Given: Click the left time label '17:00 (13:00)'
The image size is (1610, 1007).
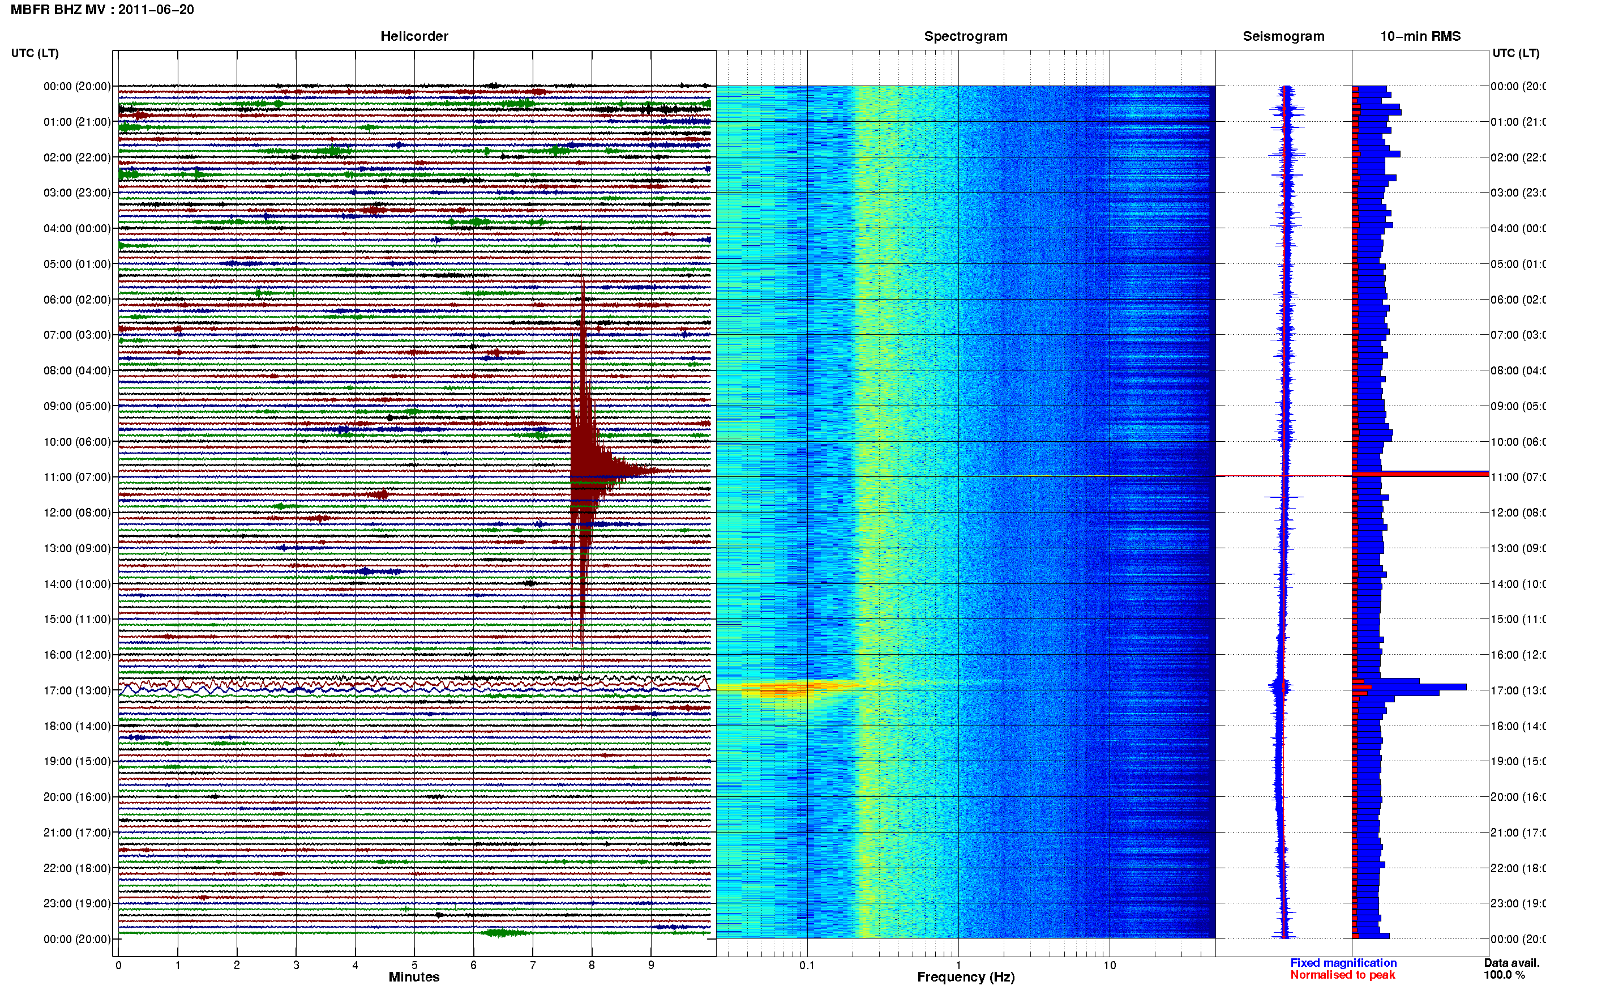Looking at the screenshot, I should (x=77, y=690).
